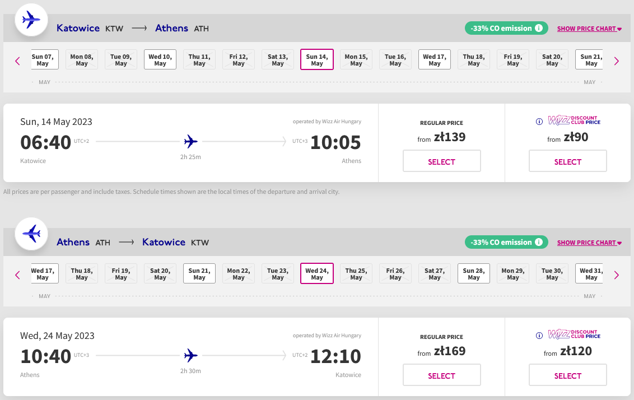The width and height of the screenshot is (634, 400).
Task: Select regular price zł139 outbound fare
Action: pyautogui.click(x=441, y=161)
